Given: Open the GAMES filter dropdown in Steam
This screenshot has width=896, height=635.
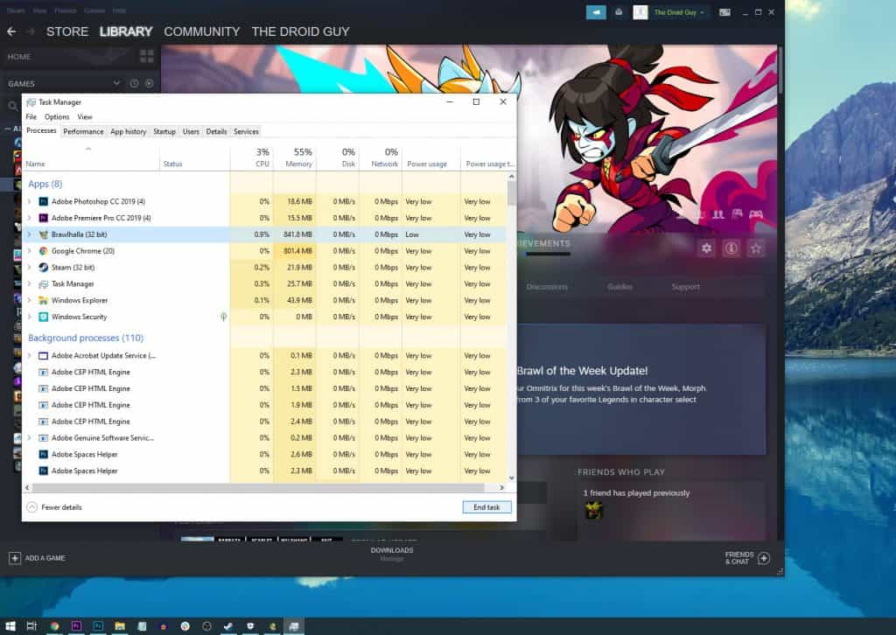Looking at the screenshot, I should [116, 83].
